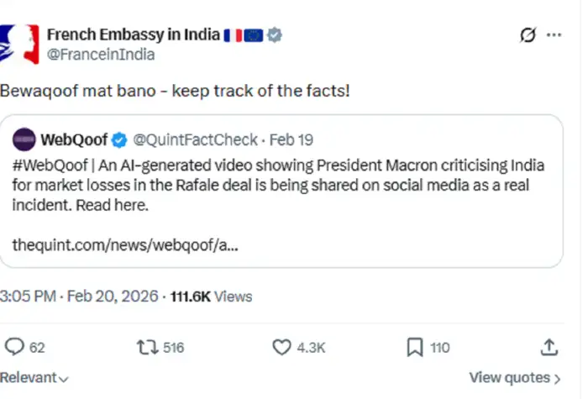
Task: Like the tweet with heart icon
Action: point(281,347)
